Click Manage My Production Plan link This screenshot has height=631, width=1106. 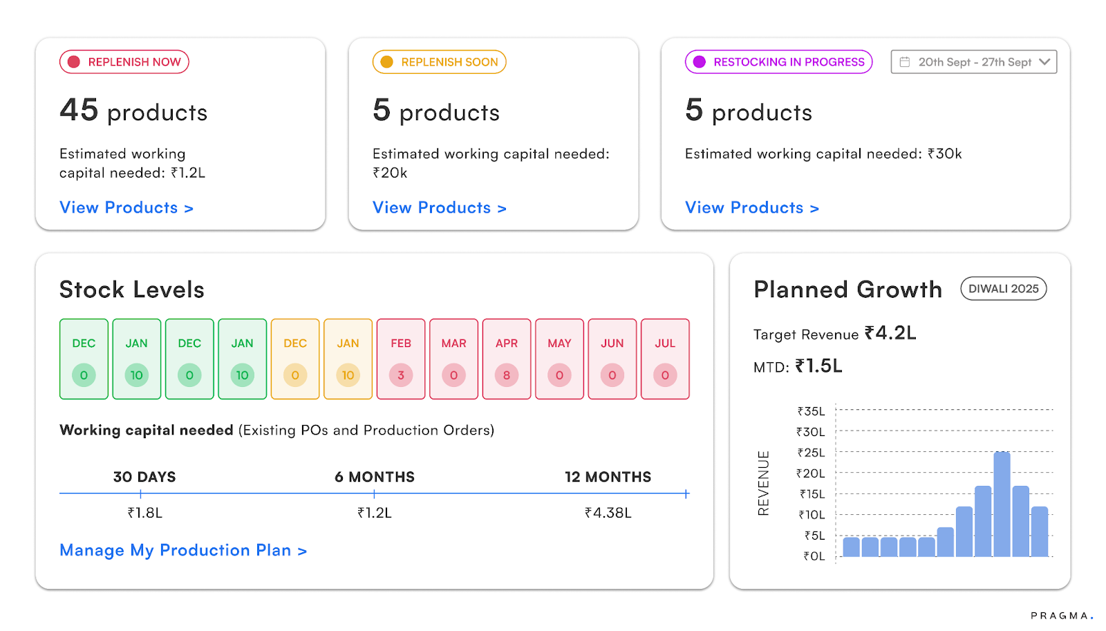[183, 550]
